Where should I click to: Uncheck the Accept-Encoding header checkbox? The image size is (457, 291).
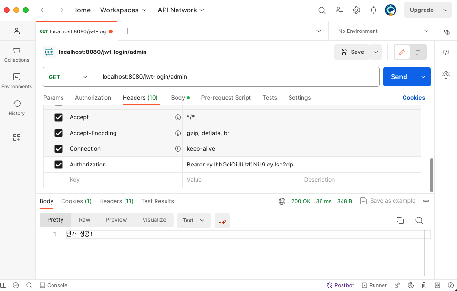click(59, 133)
